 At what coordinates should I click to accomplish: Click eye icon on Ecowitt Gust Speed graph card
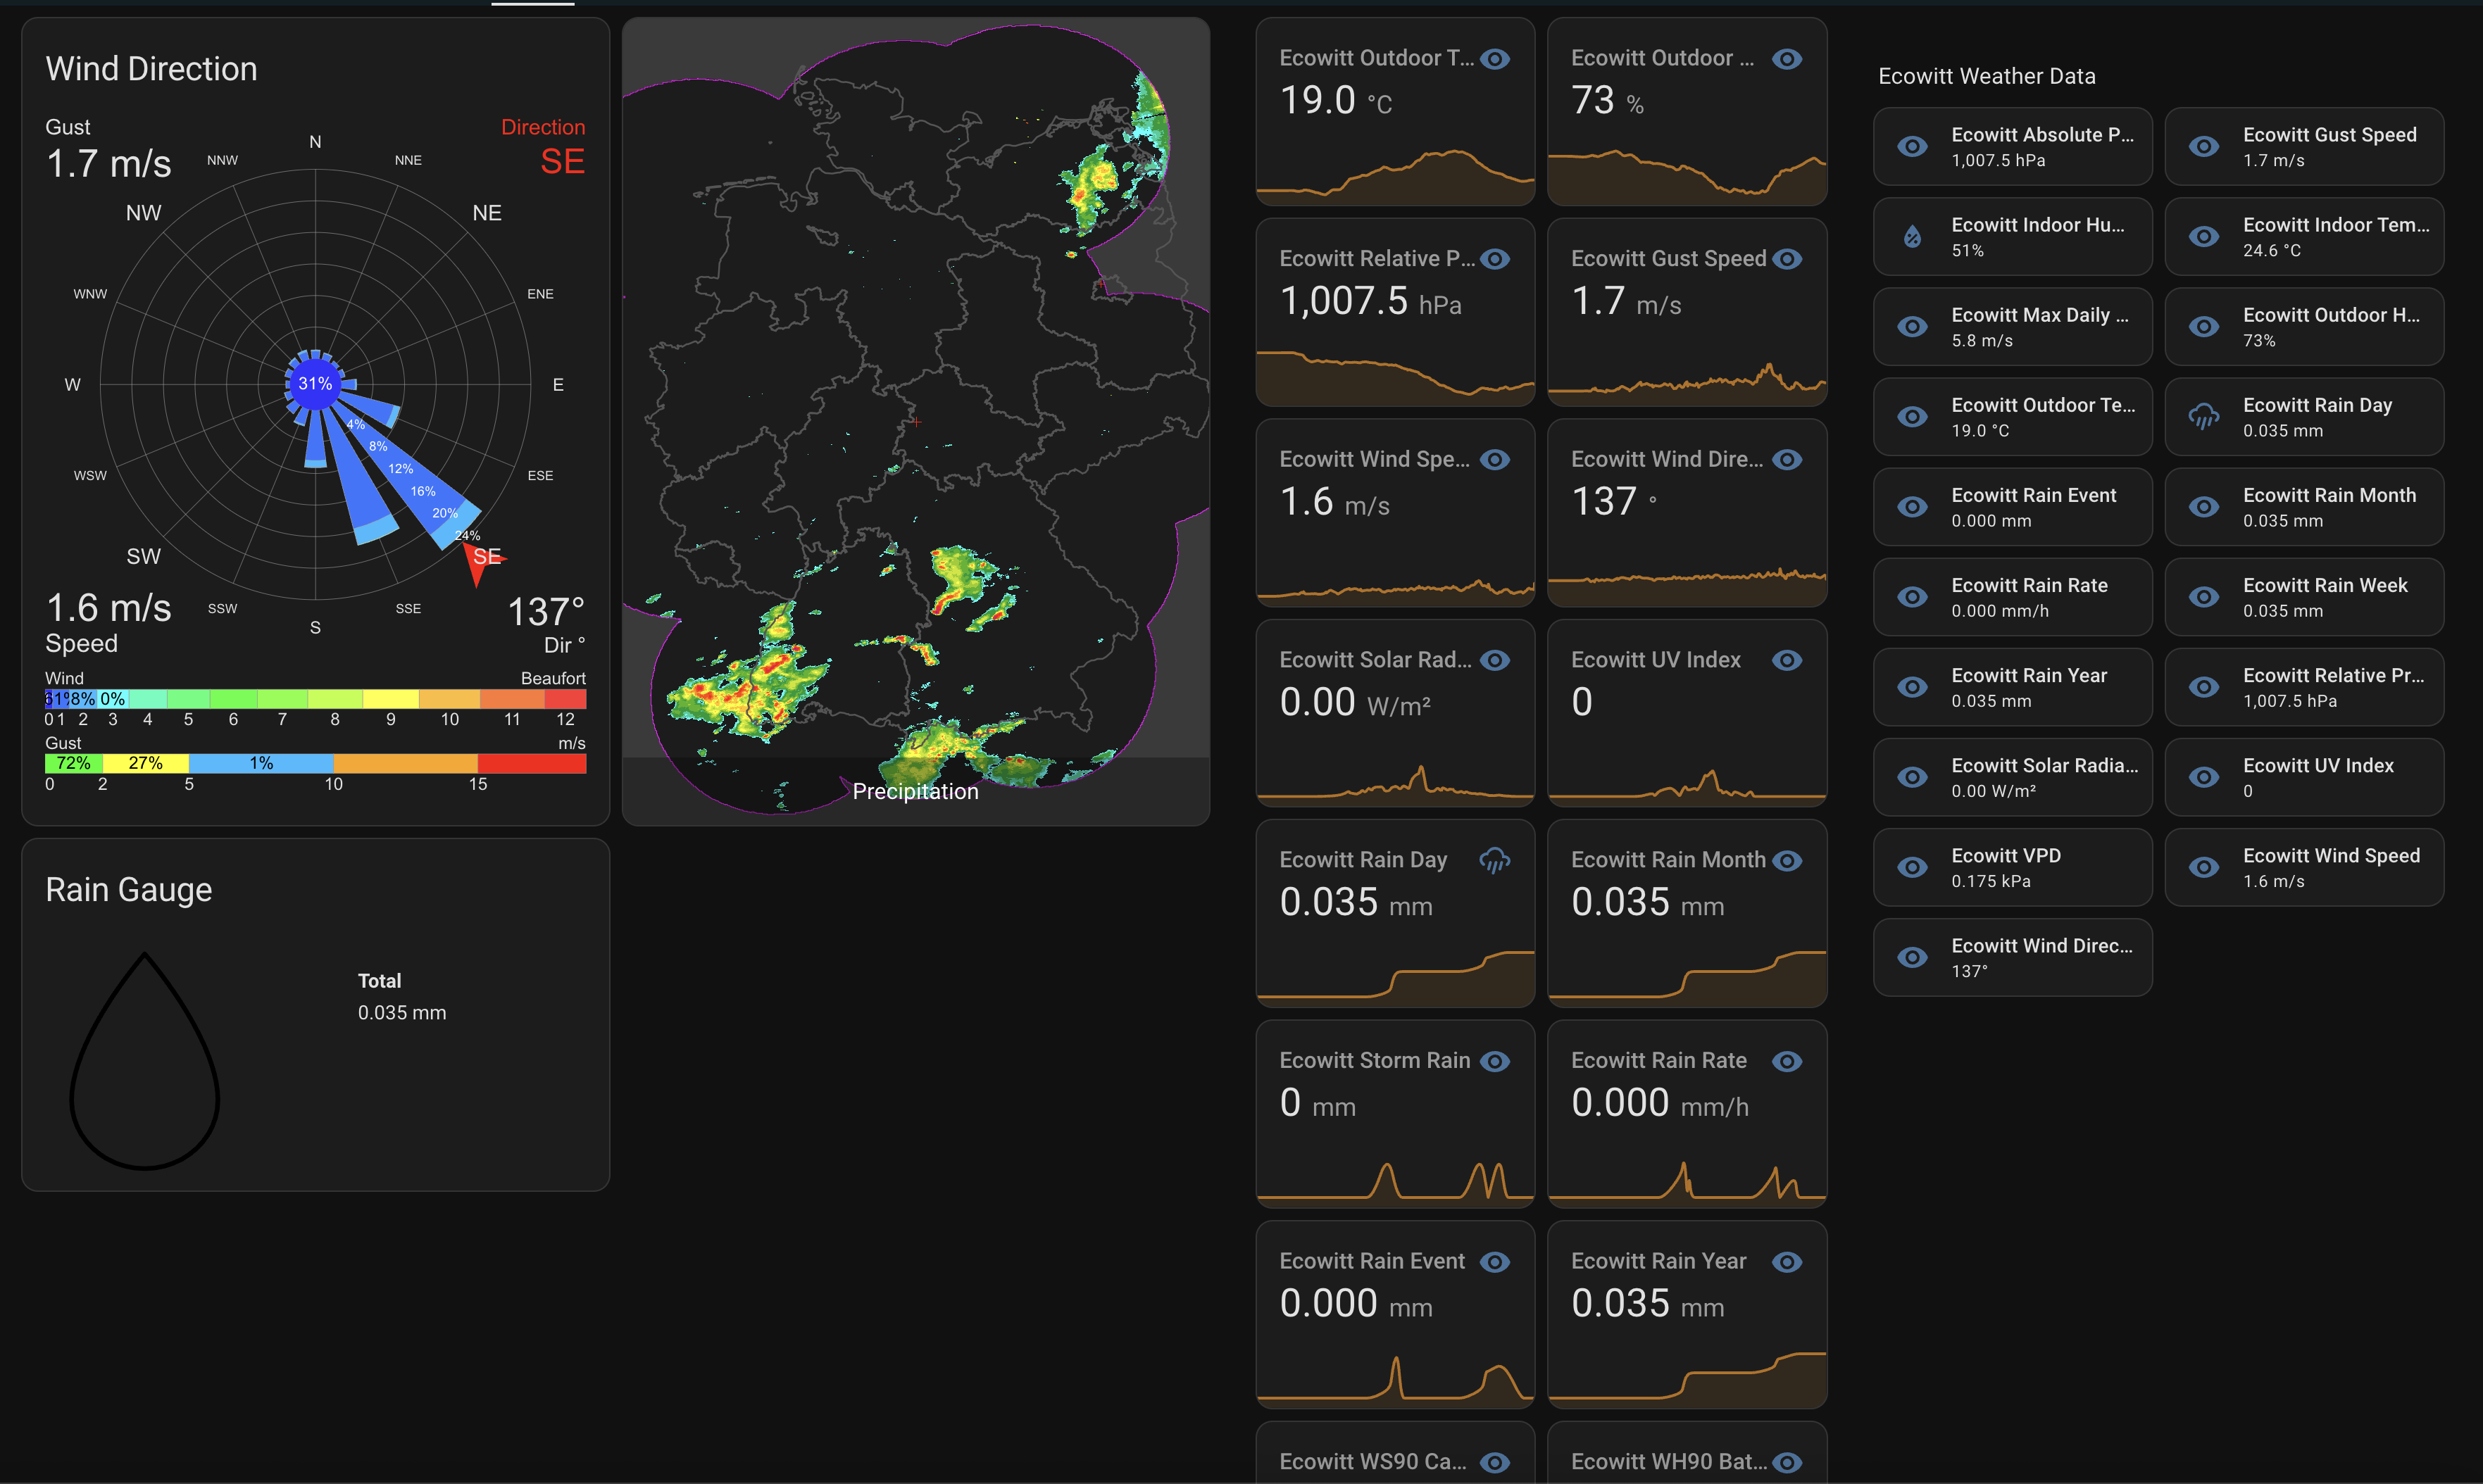1787,259
